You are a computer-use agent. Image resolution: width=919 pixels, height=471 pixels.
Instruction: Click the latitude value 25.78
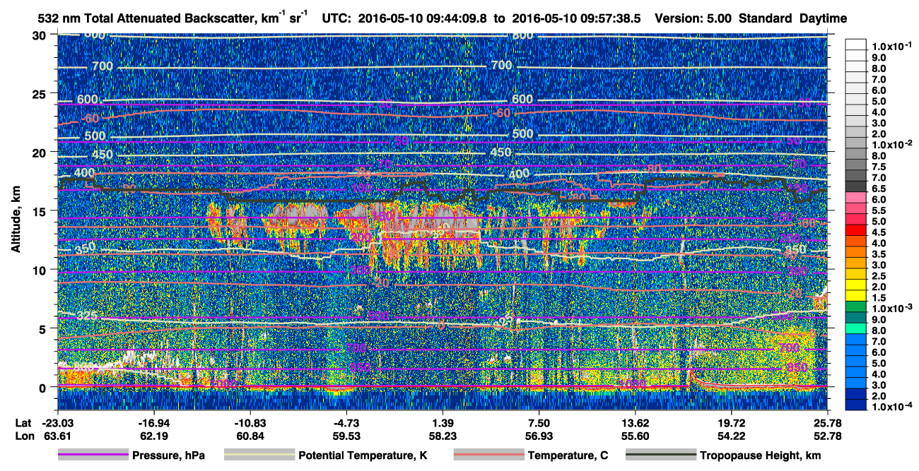pos(827,422)
